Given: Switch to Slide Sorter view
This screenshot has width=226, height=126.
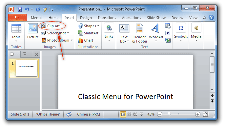Looking at the screenshot, I should [x=130, y=114].
